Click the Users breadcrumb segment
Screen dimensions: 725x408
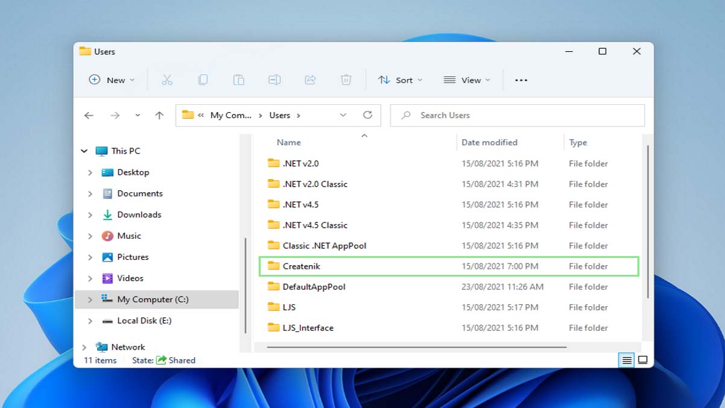coord(280,115)
